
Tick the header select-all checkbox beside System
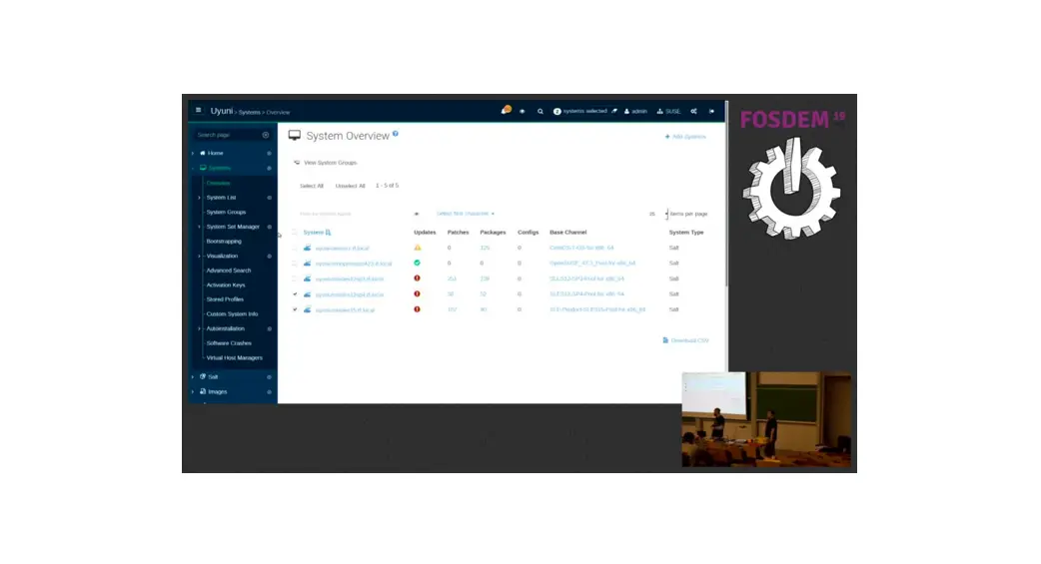(295, 233)
